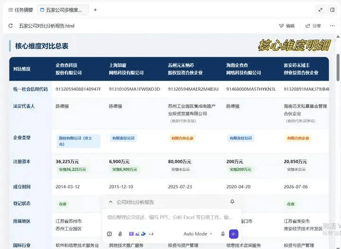Switch to the 五家公司多维度 tab
Image resolution: width=341 pixels, height=249 pixels.
[63, 10]
